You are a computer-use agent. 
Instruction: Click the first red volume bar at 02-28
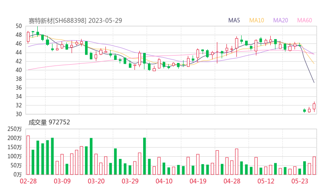(x=28, y=155)
